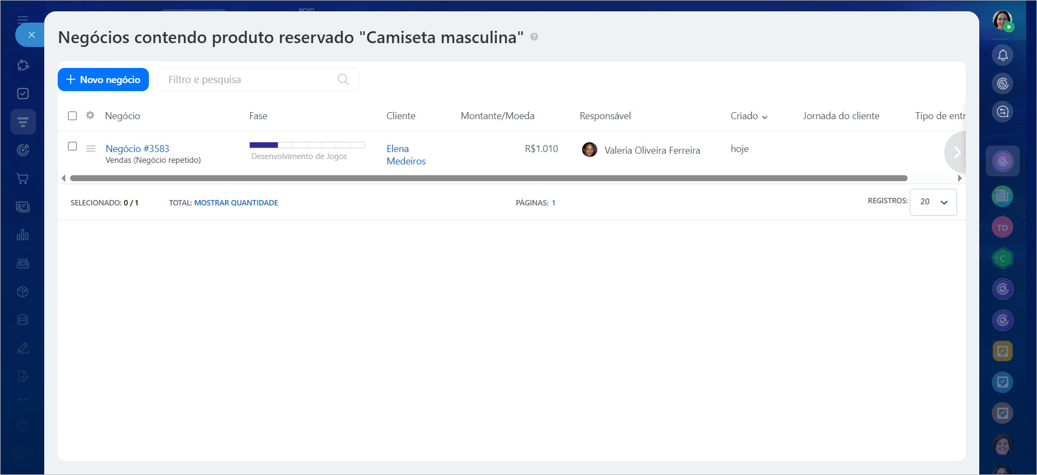Expand the records per page dropdown

[x=933, y=202]
